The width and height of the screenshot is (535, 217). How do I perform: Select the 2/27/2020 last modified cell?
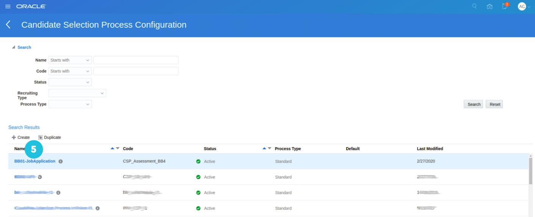pyautogui.click(x=426, y=161)
